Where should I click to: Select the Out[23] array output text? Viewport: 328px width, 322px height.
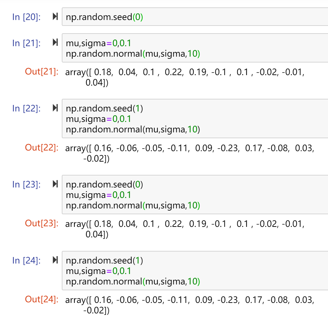coord(185,229)
